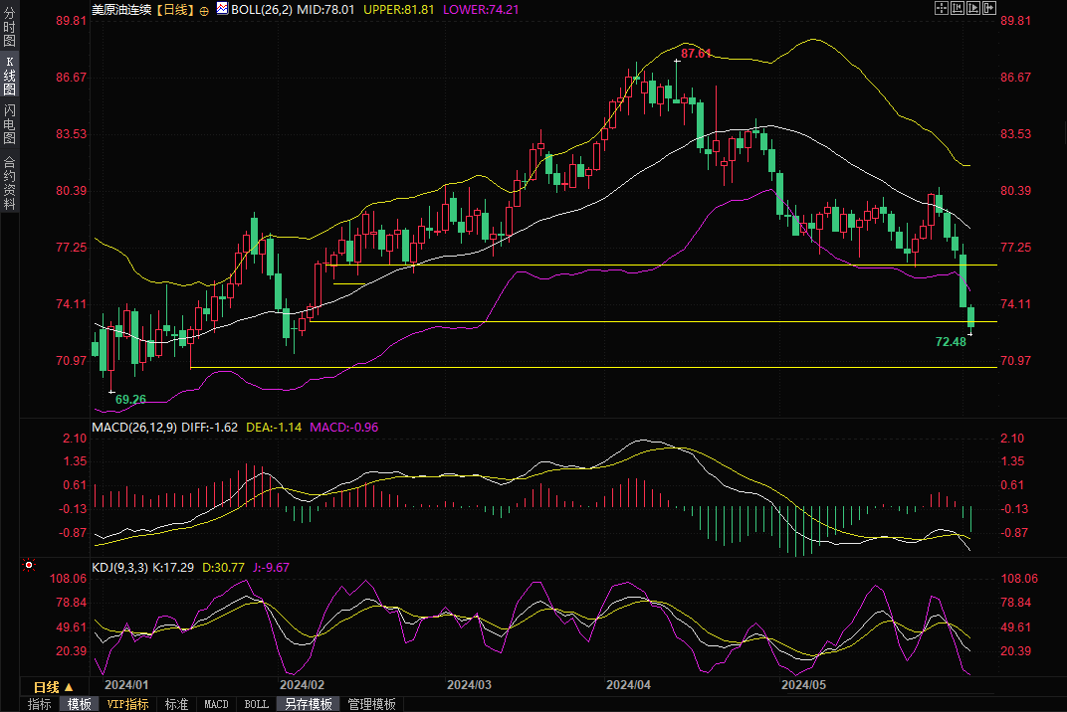Click the crosshair cursor icon at top right
The height and width of the screenshot is (712, 1067).
click(x=942, y=8)
